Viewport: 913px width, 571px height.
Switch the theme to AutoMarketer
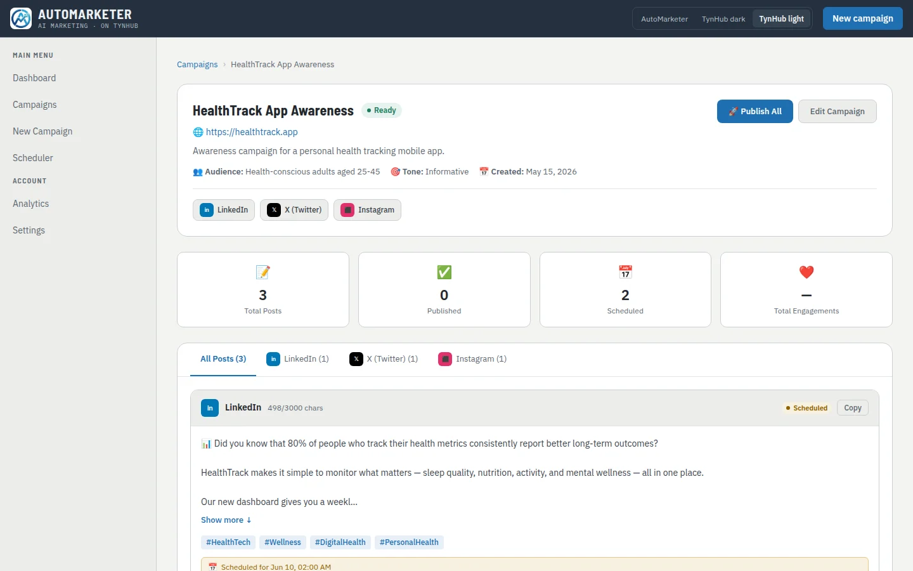pos(664,19)
